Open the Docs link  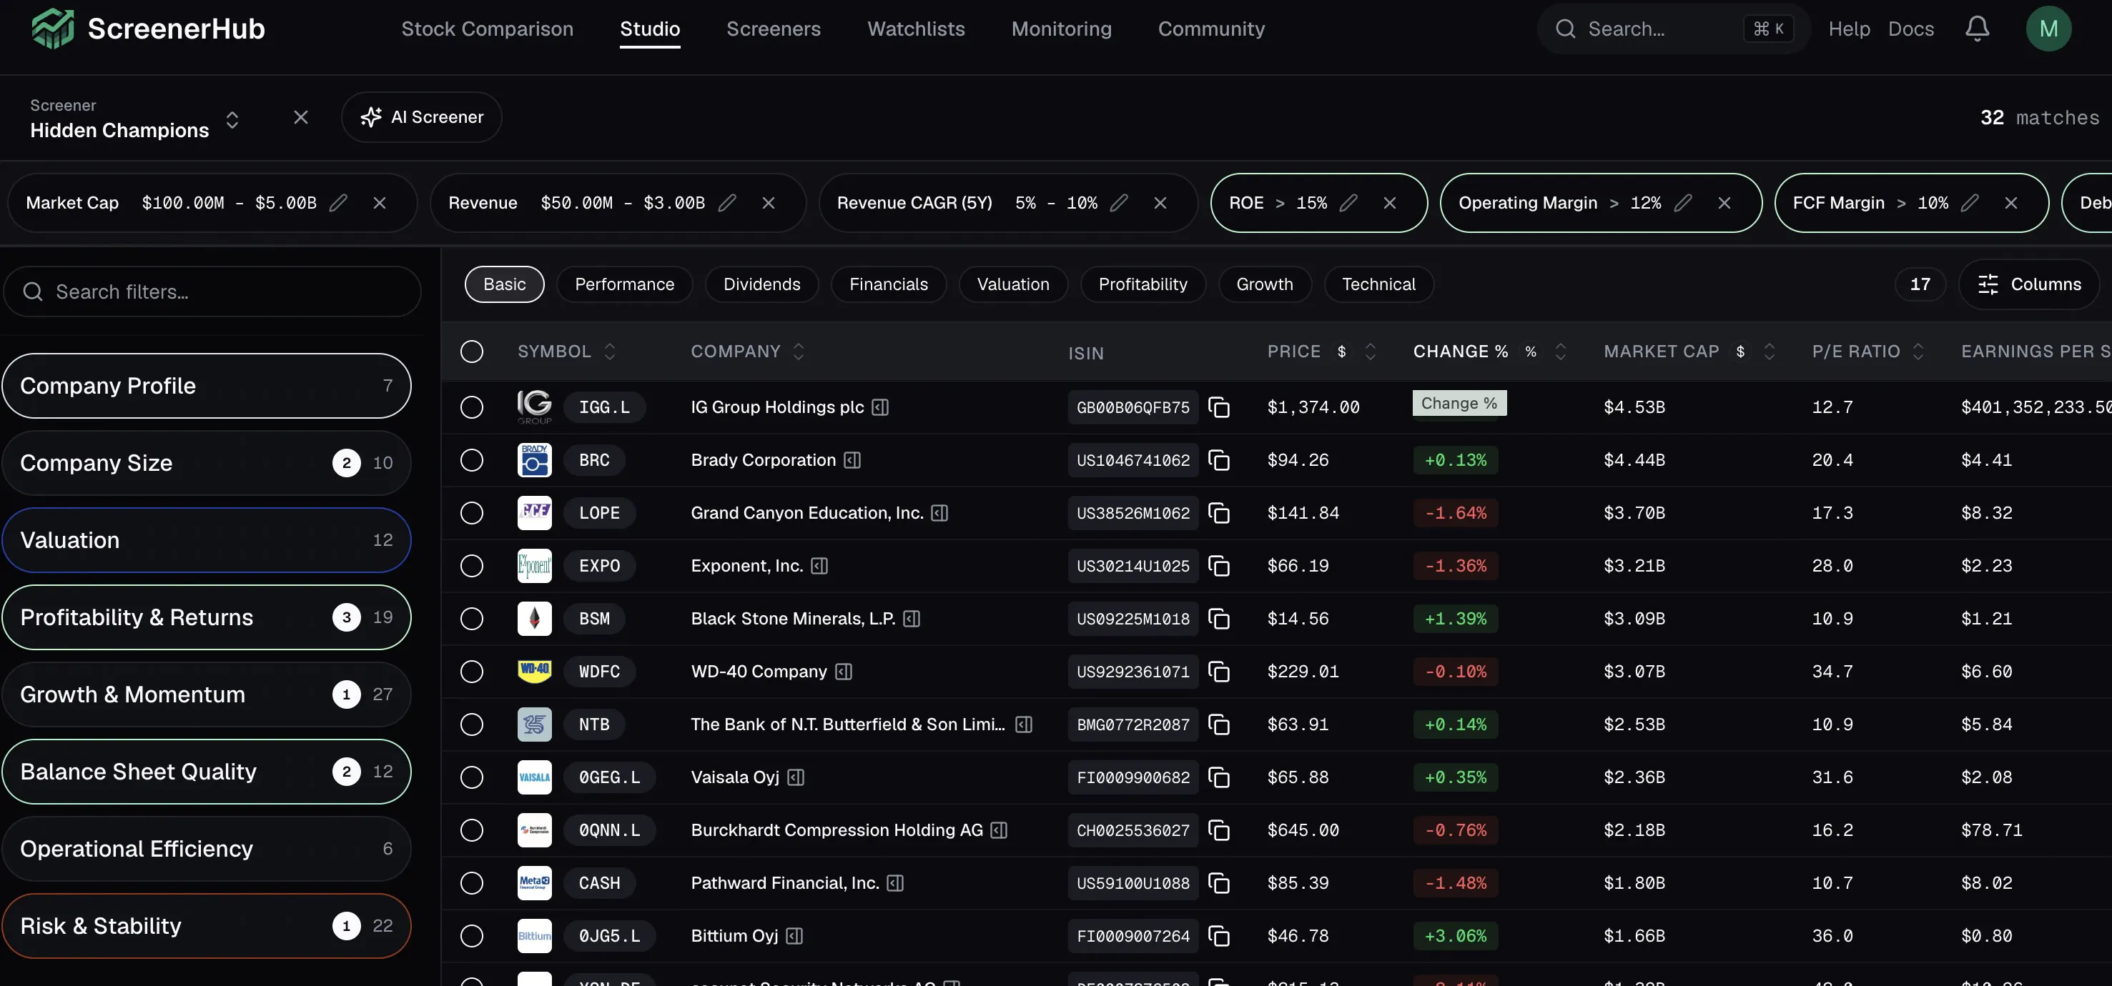point(1910,29)
